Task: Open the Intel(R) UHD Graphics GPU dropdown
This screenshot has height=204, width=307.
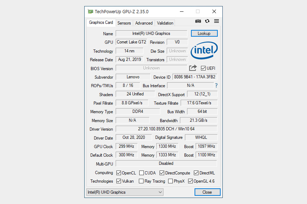Action: [125, 192]
